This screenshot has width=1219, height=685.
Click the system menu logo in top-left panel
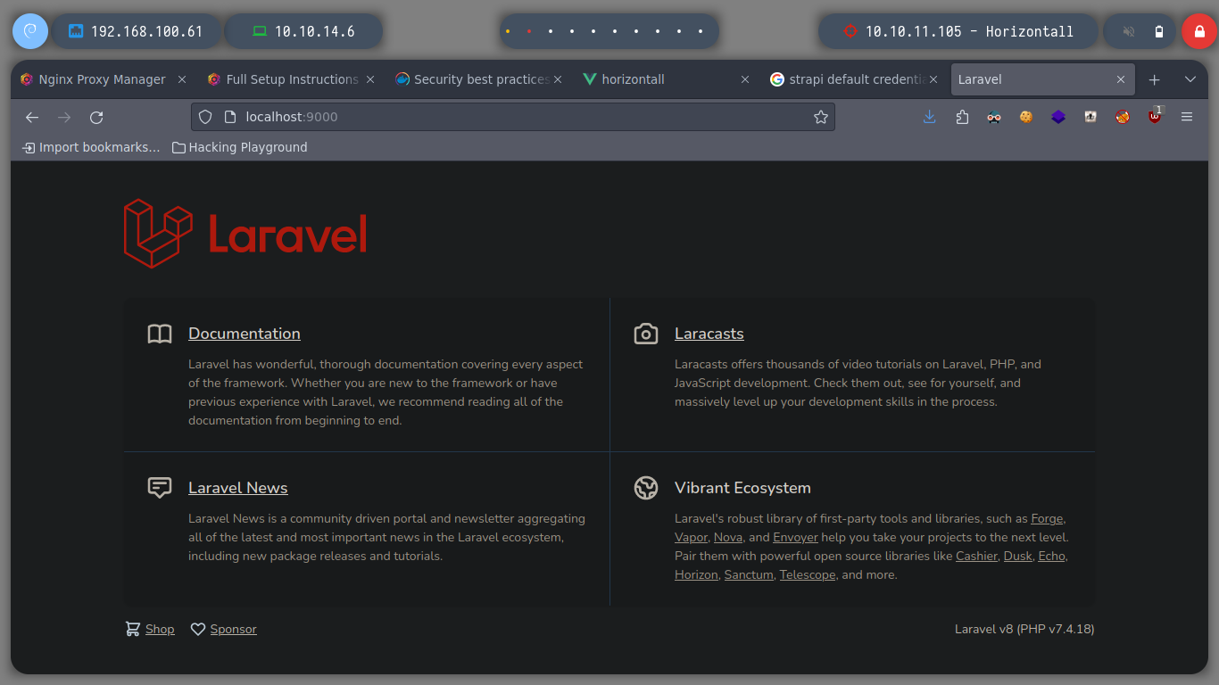click(x=29, y=31)
